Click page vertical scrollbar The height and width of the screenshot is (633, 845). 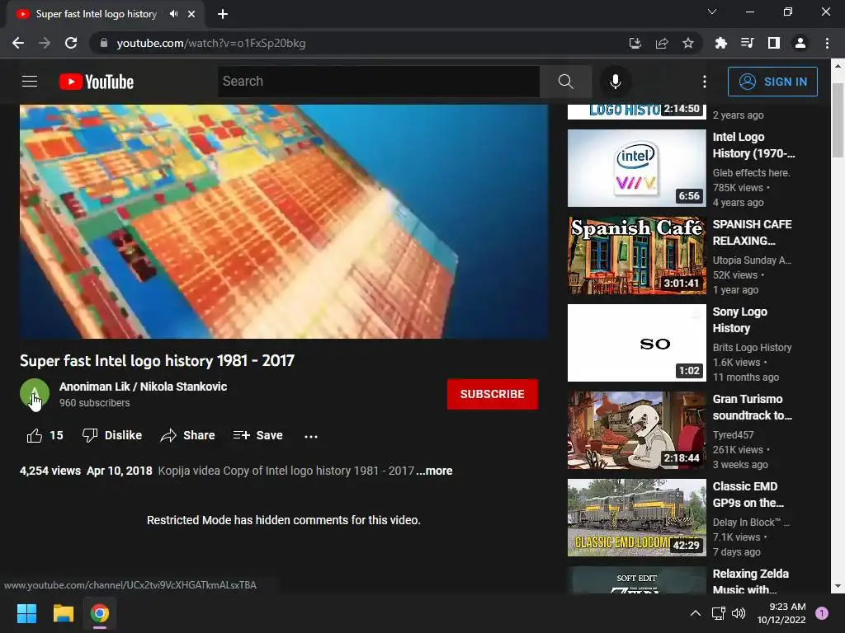[x=838, y=120]
